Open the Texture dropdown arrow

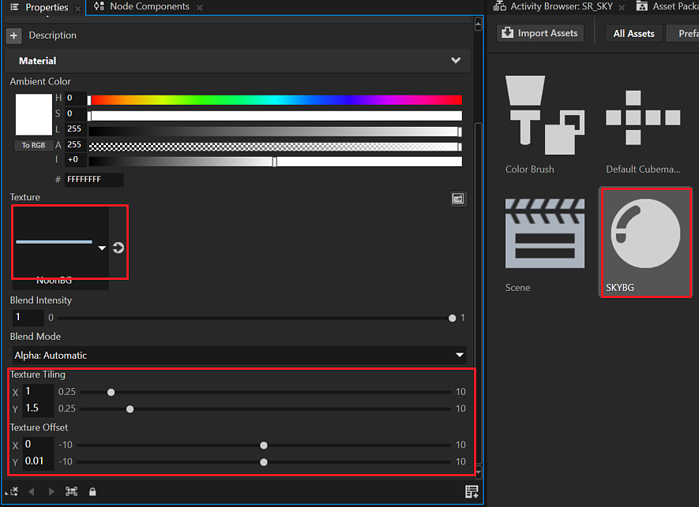[x=102, y=248]
